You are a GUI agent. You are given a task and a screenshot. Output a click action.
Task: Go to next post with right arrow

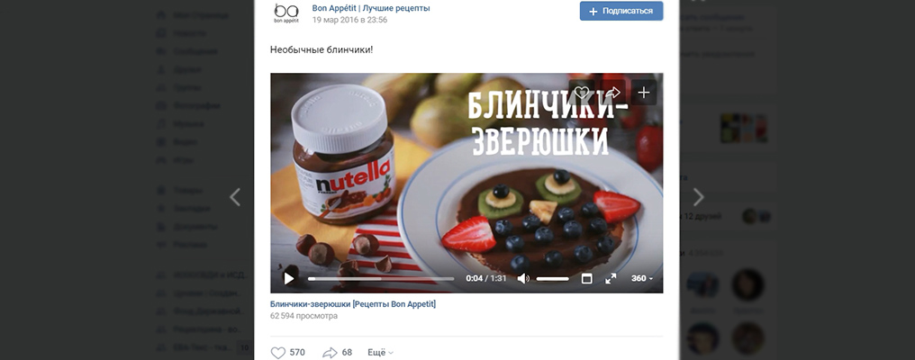698,197
